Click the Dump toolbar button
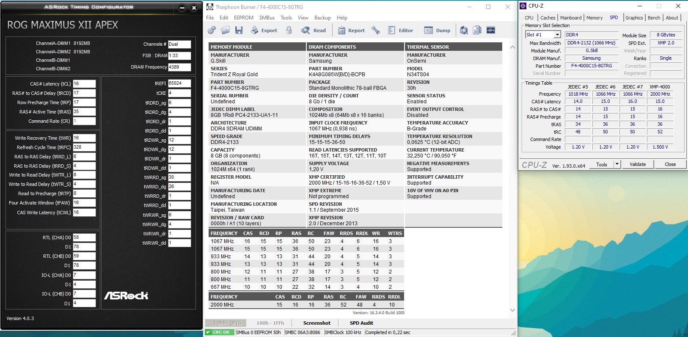Image resolution: width=688 pixels, height=337 pixels. pos(437,30)
